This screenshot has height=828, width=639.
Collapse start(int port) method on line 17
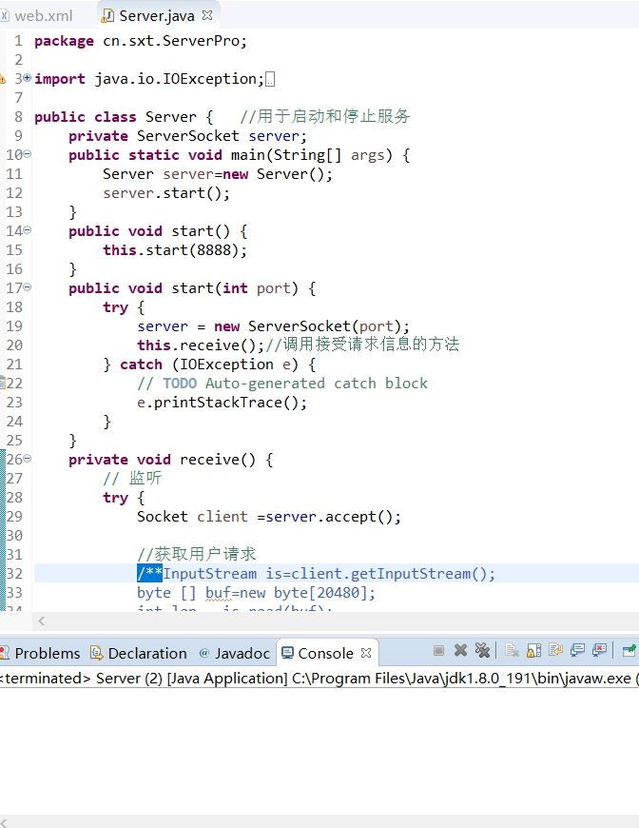point(27,286)
